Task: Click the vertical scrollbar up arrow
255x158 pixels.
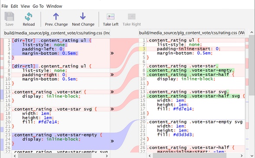Action: pos(252,32)
